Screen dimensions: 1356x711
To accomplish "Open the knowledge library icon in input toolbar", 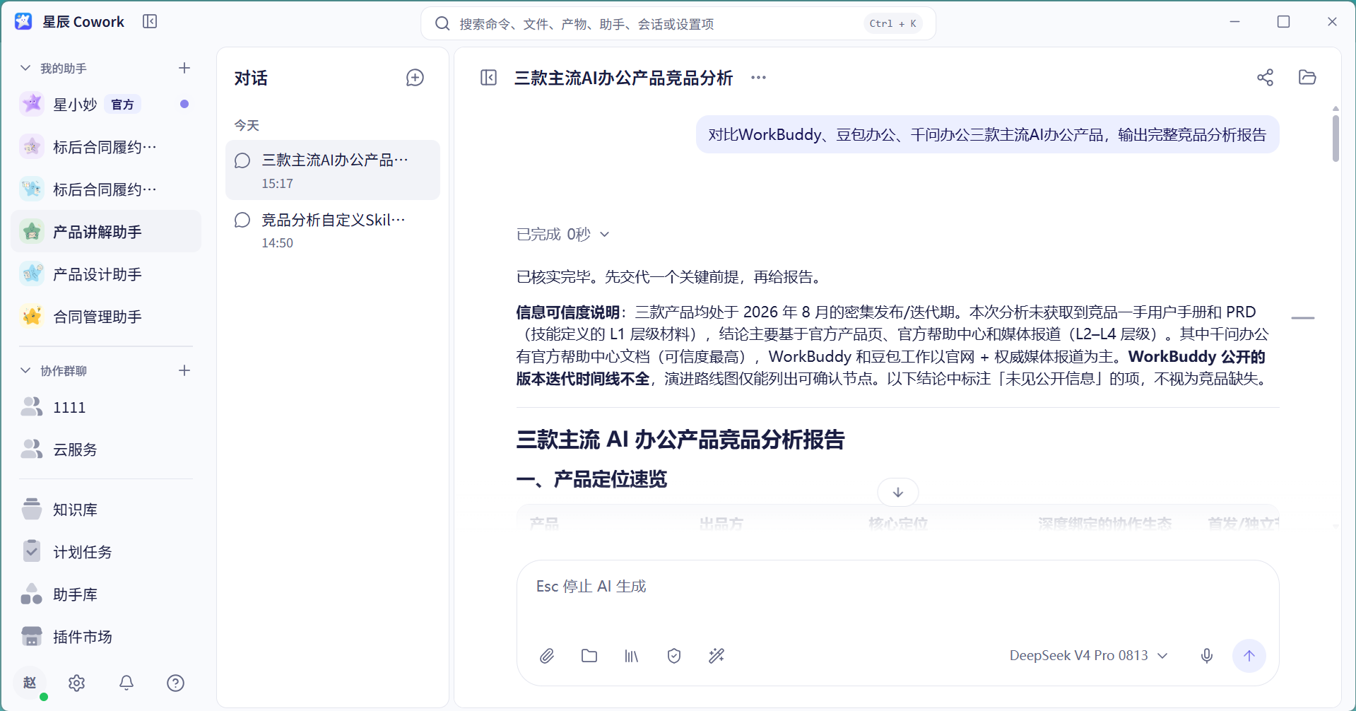I will (632, 656).
